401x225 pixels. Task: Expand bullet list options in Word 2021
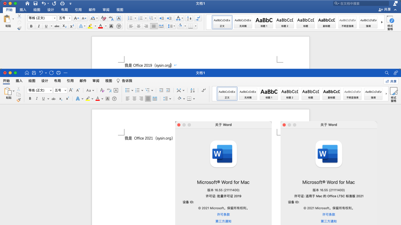[x=132, y=90]
